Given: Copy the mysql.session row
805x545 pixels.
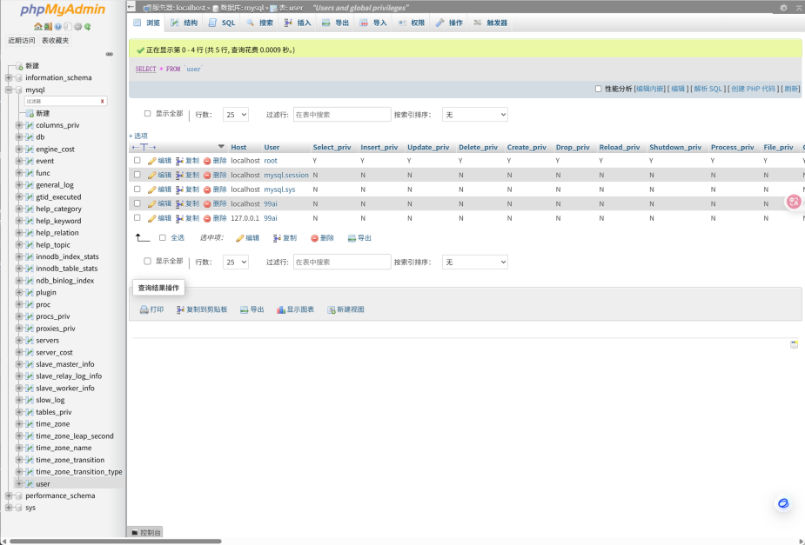Looking at the screenshot, I should pos(187,175).
